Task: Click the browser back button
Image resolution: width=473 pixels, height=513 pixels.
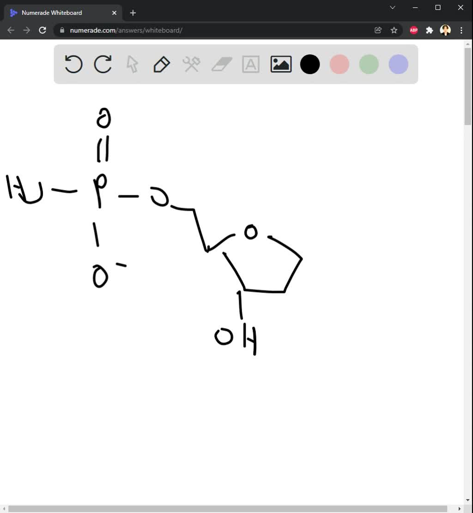Action: click(11, 30)
